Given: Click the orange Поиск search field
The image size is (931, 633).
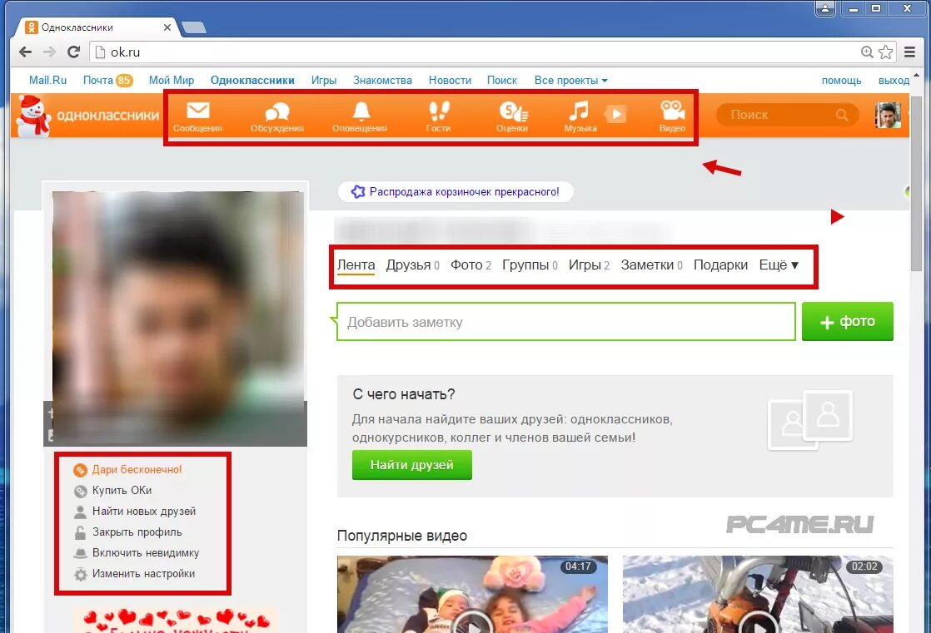Looking at the screenshot, I should [x=787, y=115].
